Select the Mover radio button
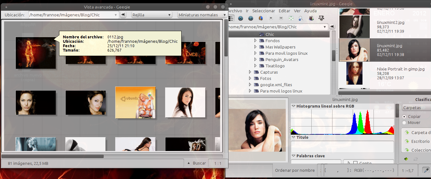 coord(404,122)
